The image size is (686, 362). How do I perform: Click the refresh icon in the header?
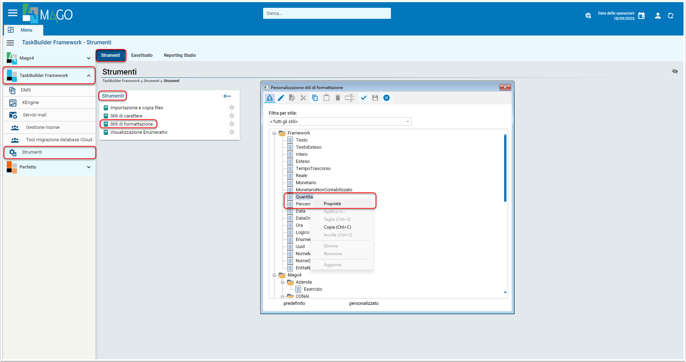pos(671,16)
